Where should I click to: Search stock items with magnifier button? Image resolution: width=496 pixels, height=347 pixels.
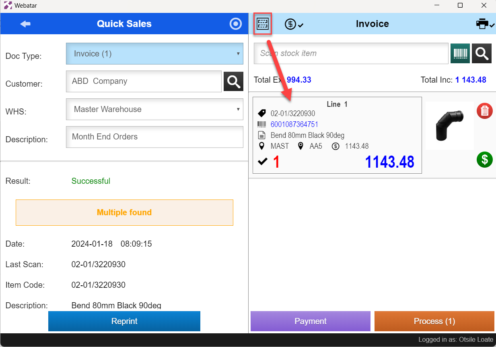(x=482, y=54)
